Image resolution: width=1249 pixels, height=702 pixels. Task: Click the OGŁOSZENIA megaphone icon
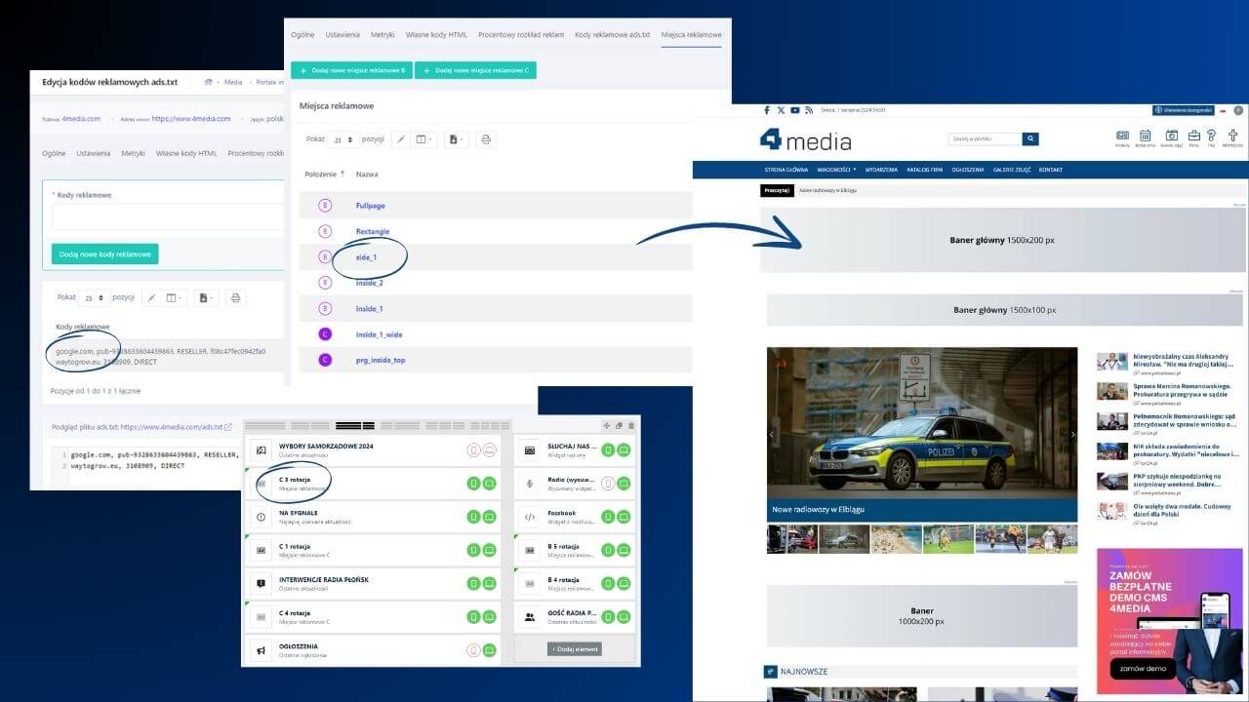[x=261, y=650]
